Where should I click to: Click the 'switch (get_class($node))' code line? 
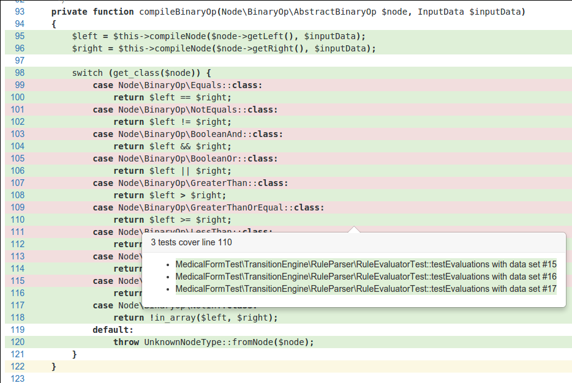click(141, 73)
